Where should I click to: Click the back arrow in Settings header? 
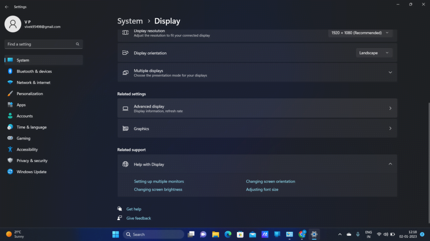(x=7, y=7)
